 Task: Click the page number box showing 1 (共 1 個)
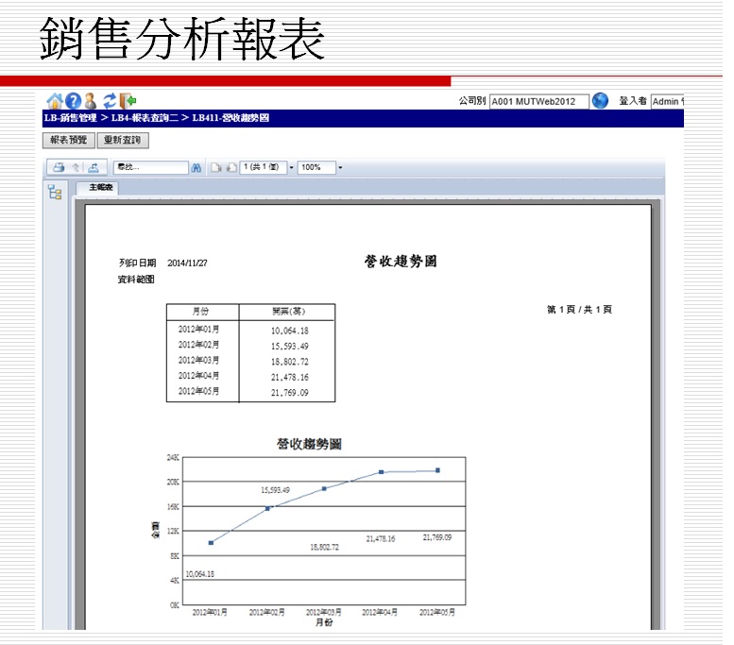(263, 167)
